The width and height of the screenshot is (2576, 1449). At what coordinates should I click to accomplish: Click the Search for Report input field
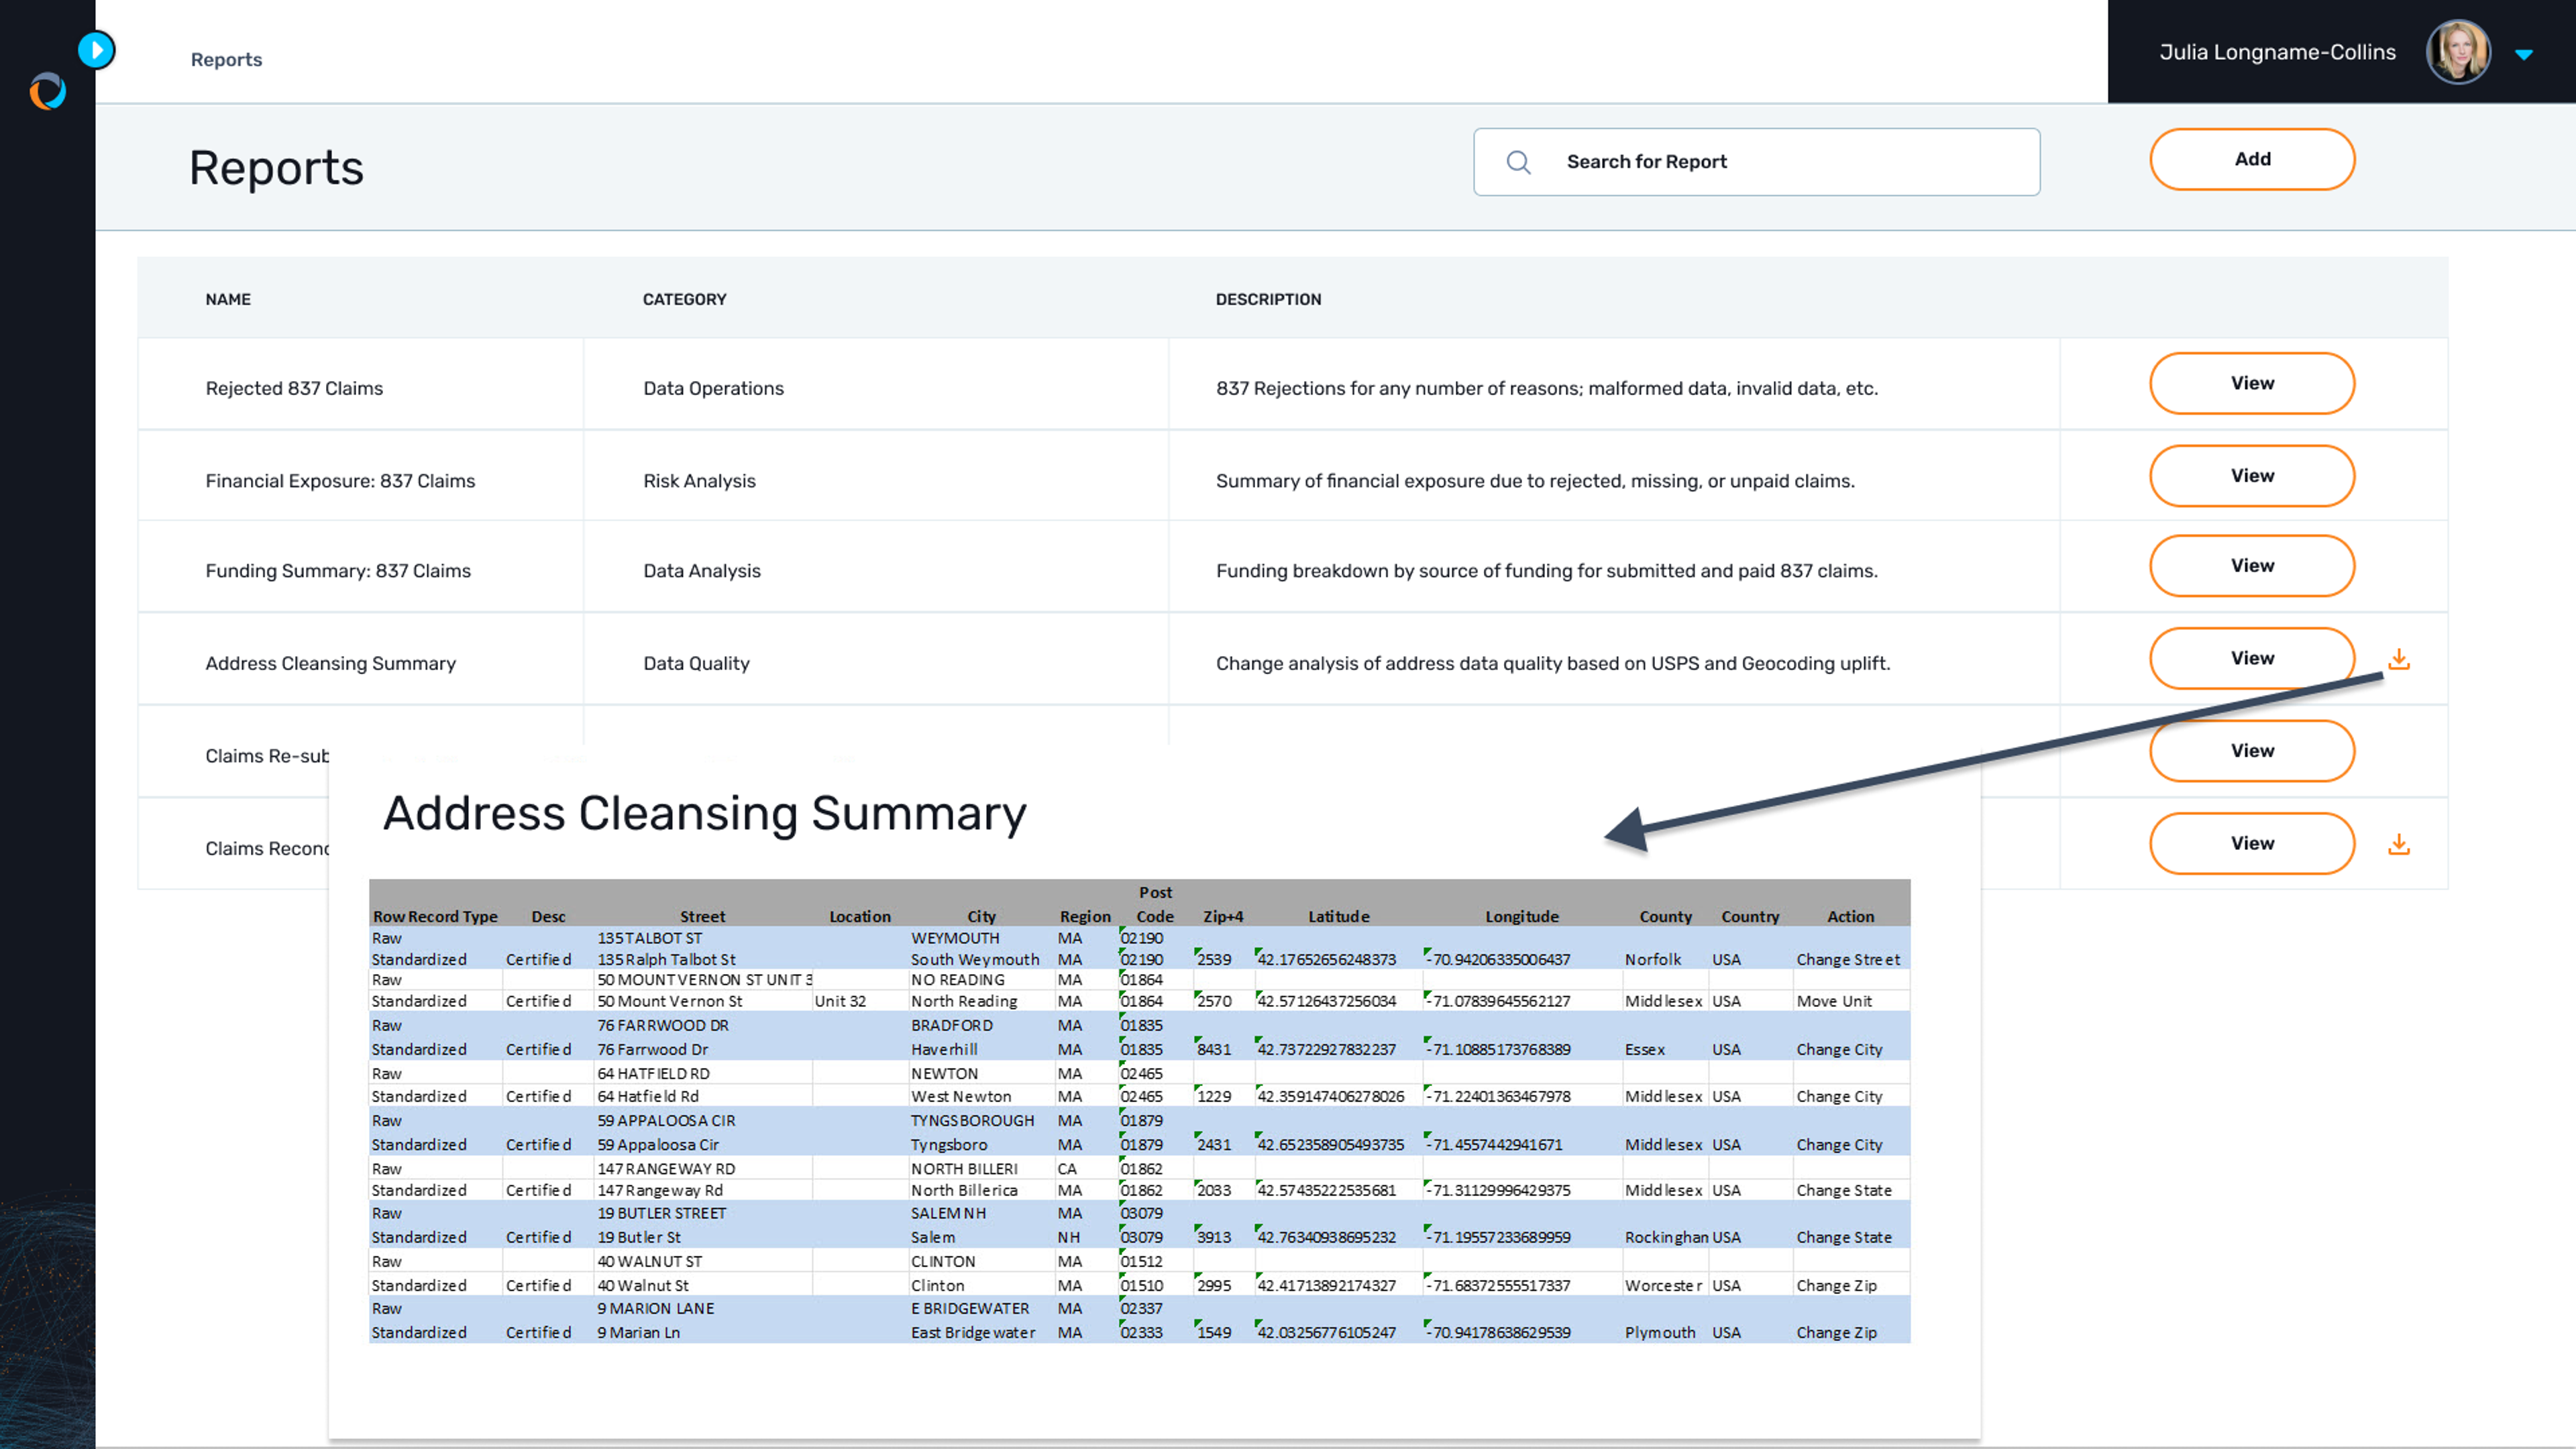(x=1757, y=161)
